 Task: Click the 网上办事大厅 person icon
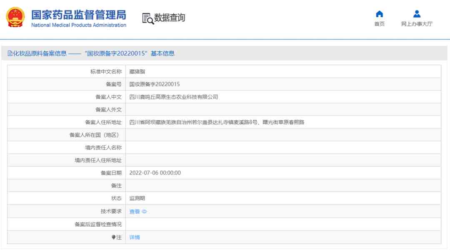click(416, 14)
